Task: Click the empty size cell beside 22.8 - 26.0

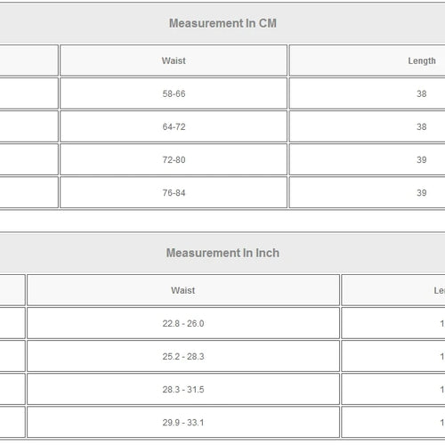Action: pyautogui.click(x=12, y=323)
